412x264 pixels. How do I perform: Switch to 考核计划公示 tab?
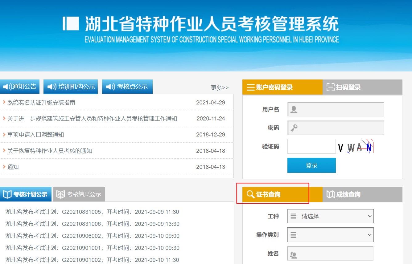26,194
